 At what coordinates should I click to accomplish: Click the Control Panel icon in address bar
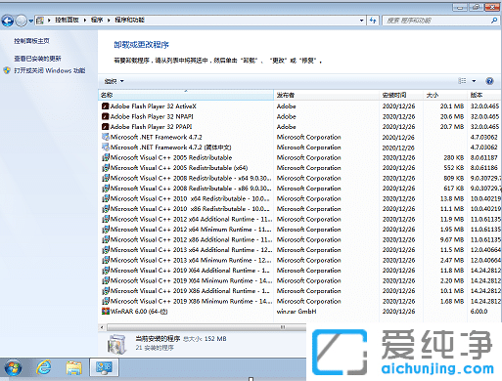(40, 21)
